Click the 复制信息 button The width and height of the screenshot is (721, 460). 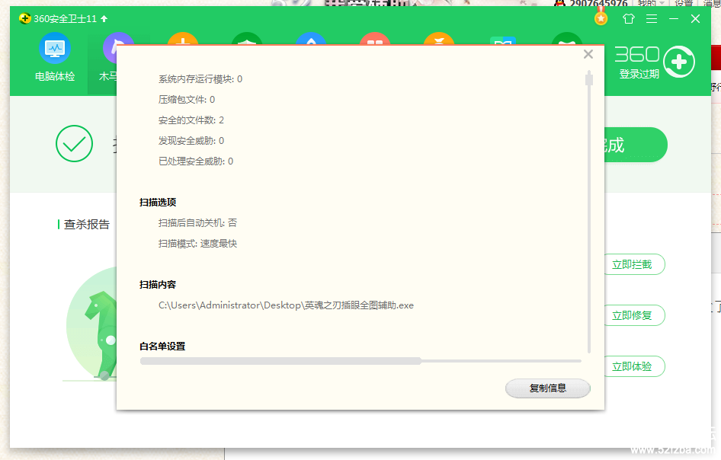point(548,388)
